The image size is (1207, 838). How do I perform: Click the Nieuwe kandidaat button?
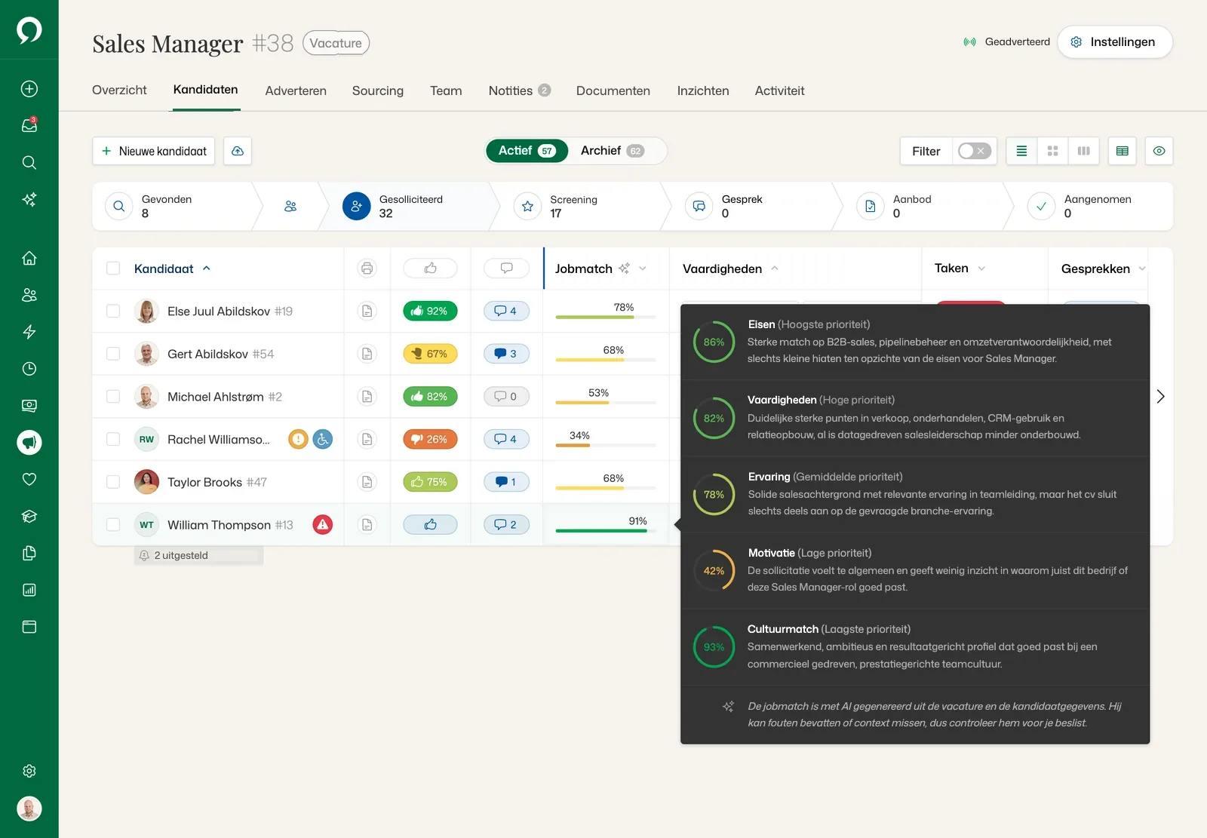(x=154, y=151)
